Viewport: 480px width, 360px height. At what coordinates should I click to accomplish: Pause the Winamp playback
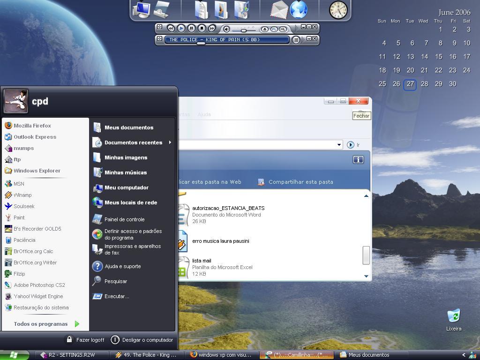pos(191,29)
